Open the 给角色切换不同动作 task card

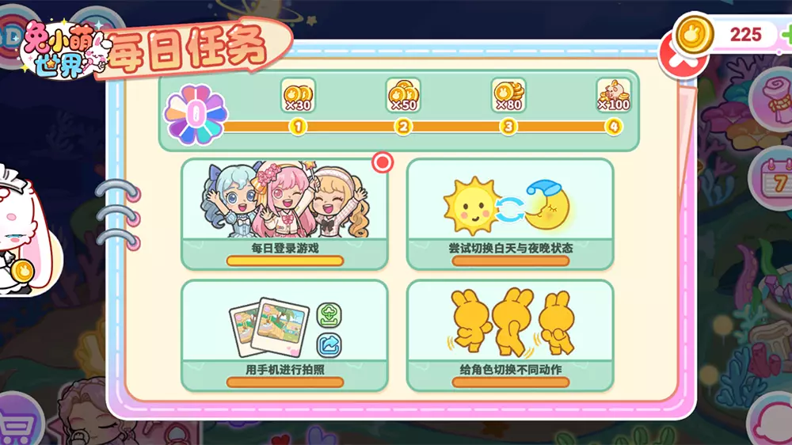pos(510,336)
